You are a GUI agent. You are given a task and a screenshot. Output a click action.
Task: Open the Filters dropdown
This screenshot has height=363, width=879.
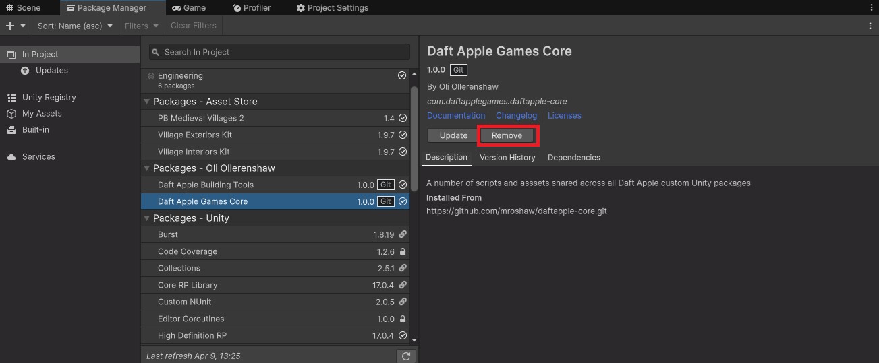142,26
